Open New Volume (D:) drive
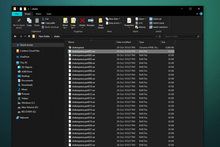This screenshot has width=220, height=147. pos(28,107)
